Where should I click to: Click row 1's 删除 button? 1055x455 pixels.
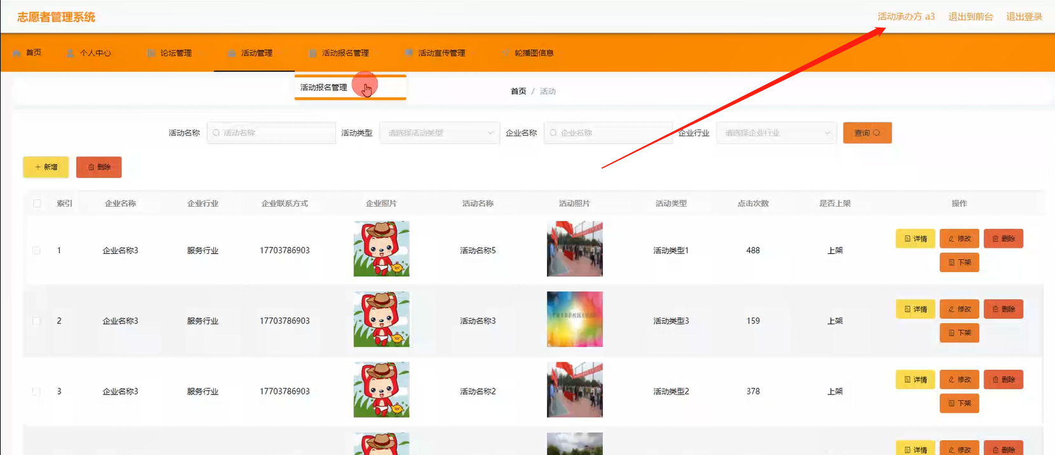(x=1003, y=239)
